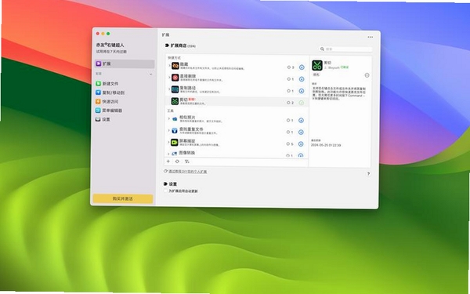
Task: Collapse the sidebar section chevron
Action: click(x=150, y=74)
